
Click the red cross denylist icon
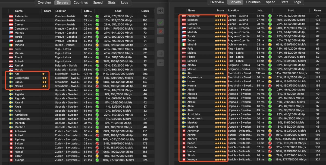point(160,31)
